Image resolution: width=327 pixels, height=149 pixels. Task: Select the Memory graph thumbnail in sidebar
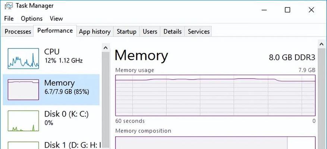(23, 90)
